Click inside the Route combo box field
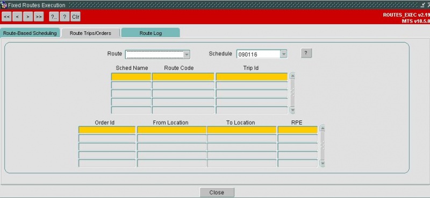430x198 pixels. tap(154, 55)
